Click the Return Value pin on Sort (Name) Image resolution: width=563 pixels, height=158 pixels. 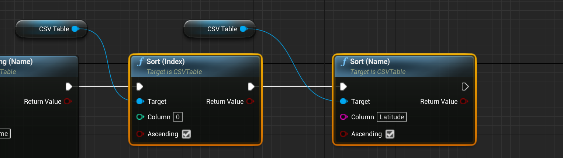click(464, 101)
